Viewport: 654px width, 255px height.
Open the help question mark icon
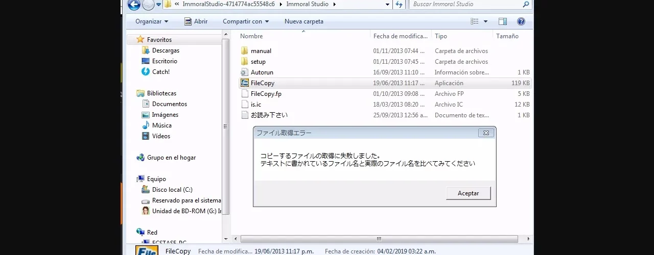tap(521, 21)
